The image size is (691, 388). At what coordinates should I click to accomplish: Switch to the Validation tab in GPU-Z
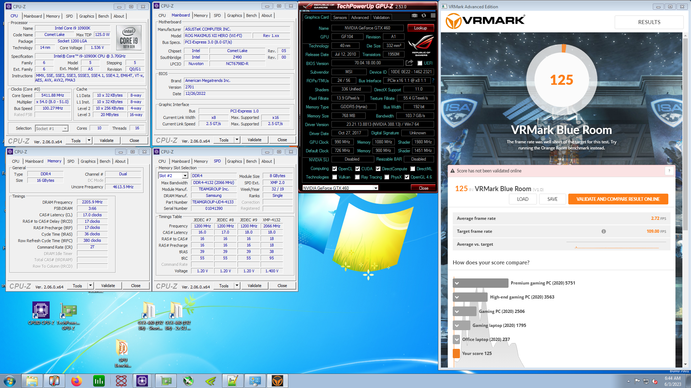[x=381, y=18]
